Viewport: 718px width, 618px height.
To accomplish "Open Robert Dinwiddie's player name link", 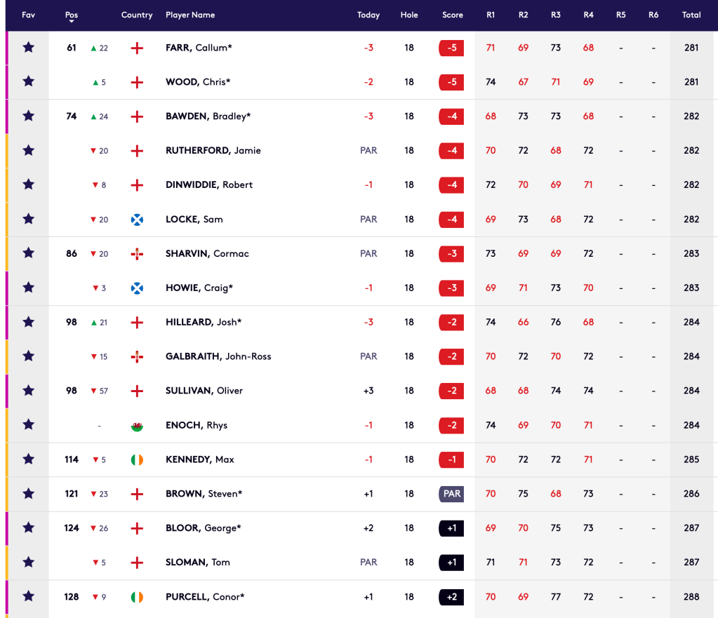I will click(208, 185).
